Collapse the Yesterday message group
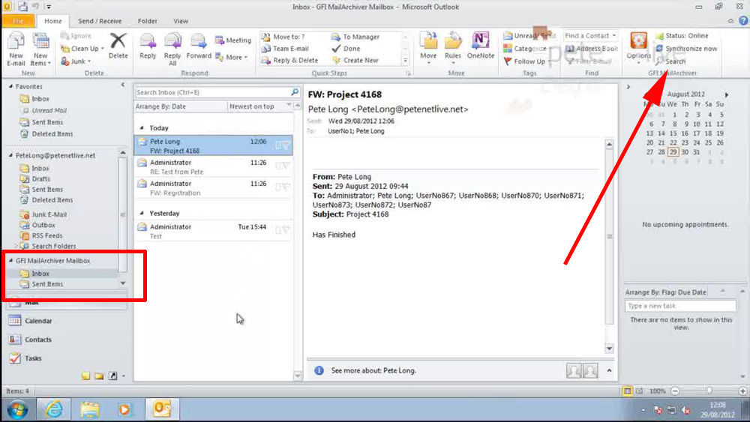This screenshot has width=750, height=422. click(x=142, y=213)
